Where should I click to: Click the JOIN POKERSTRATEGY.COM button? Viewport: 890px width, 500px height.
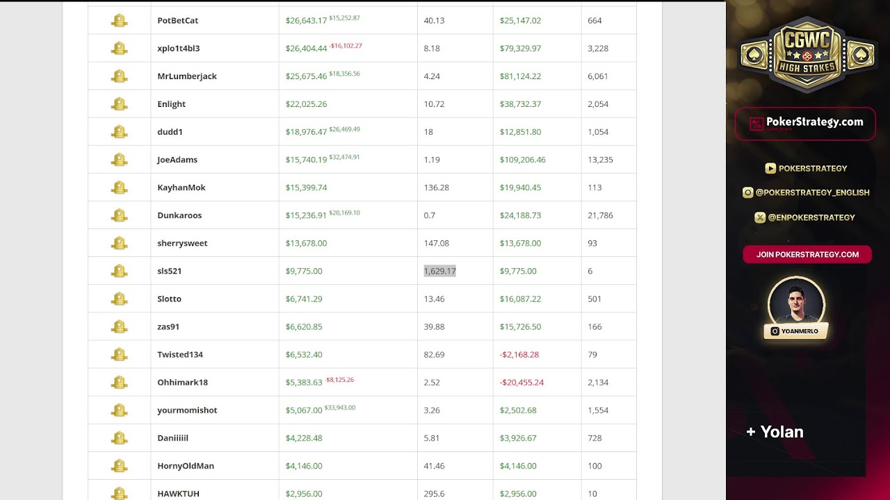pos(807,254)
